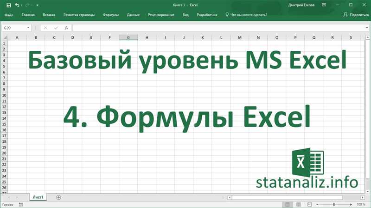The image size is (371, 208).
Task: Click the cancel entry X icon
Action: [45, 28]
